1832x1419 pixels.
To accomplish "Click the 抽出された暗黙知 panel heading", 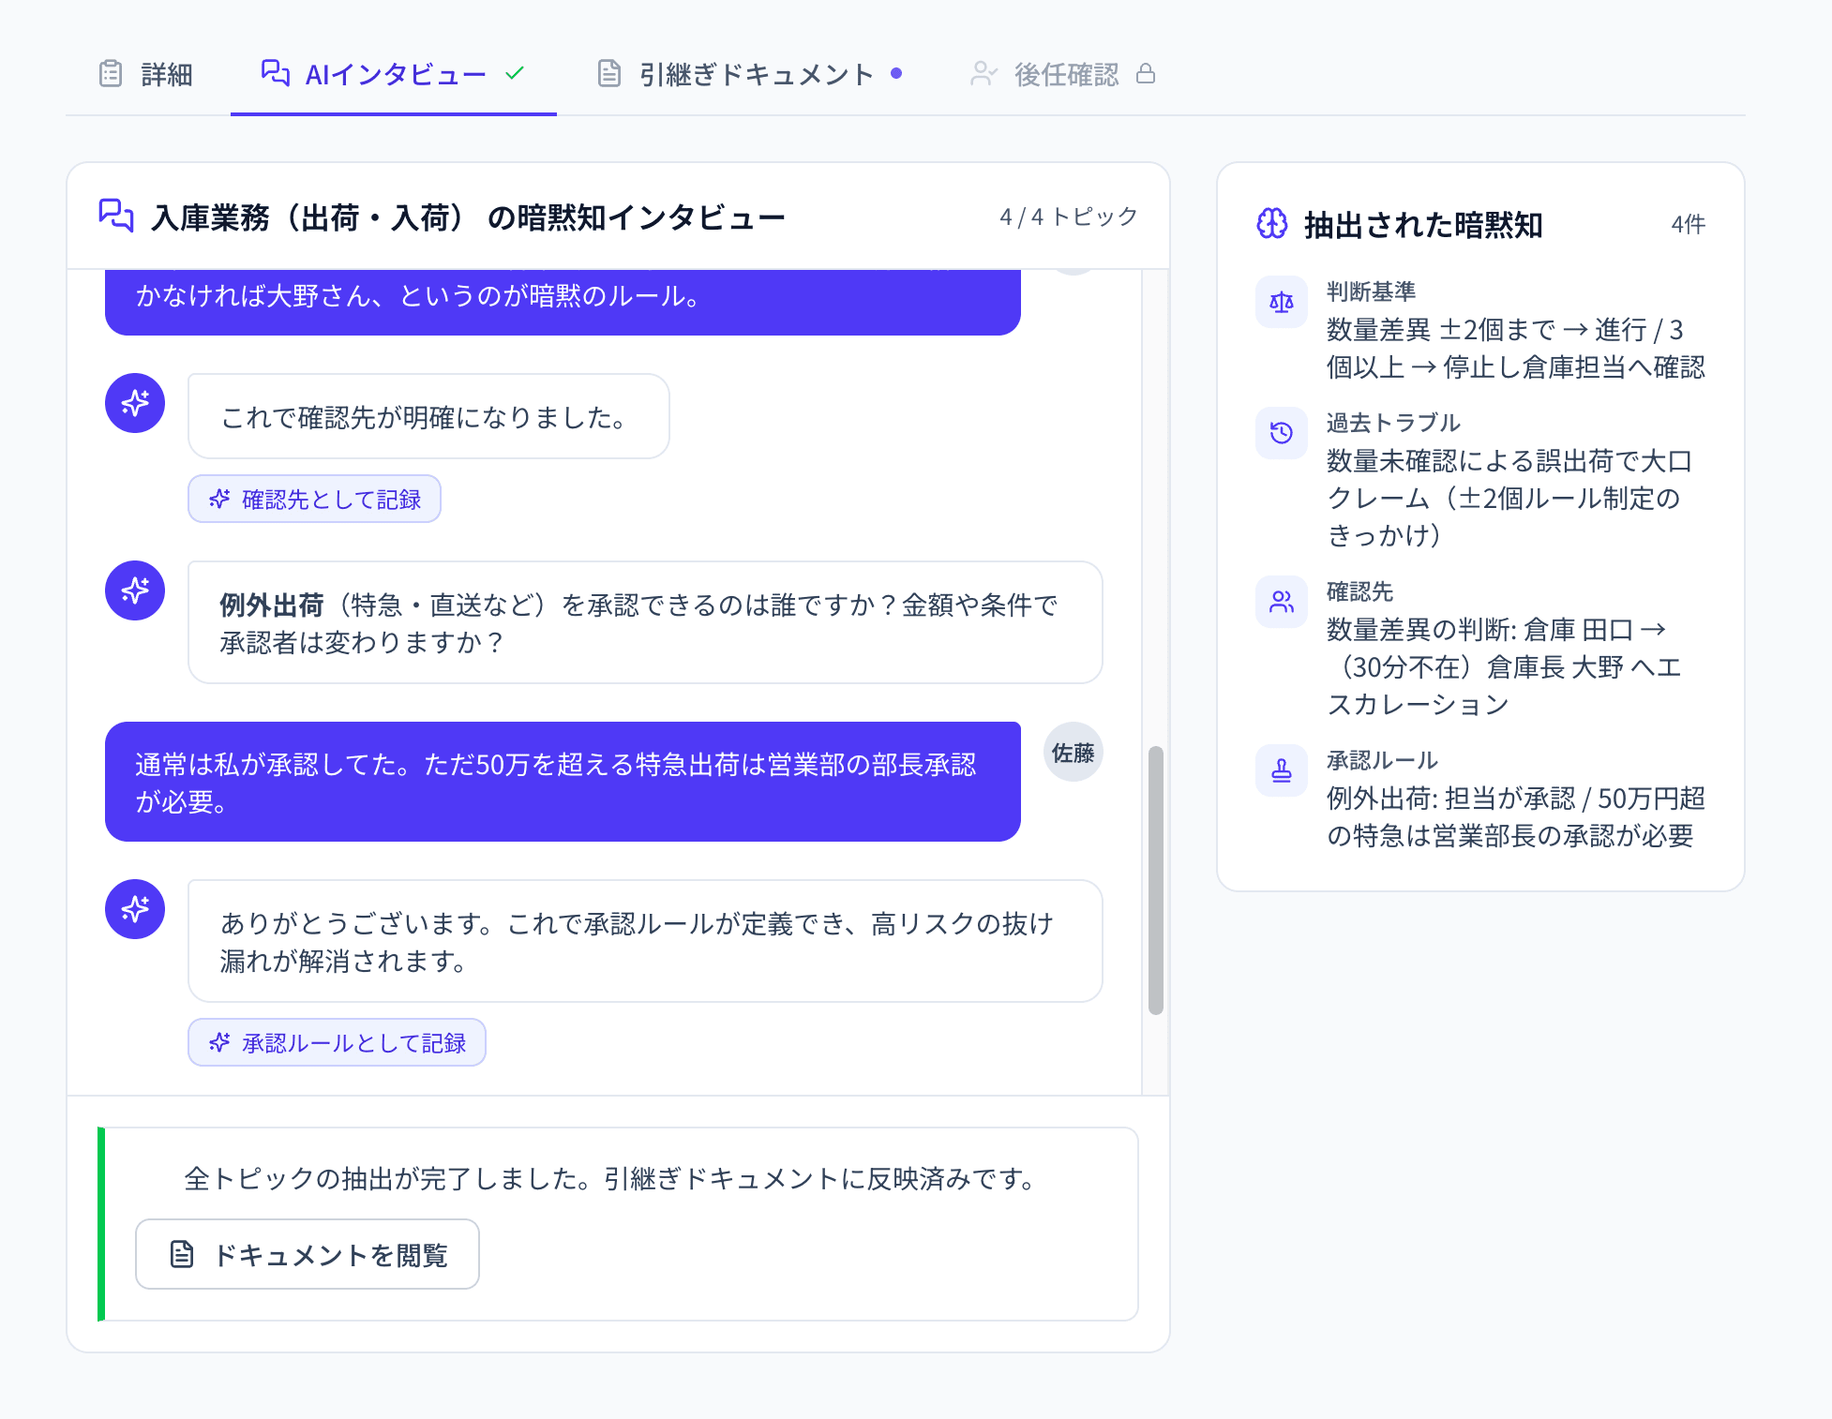I will [1423, 225].
